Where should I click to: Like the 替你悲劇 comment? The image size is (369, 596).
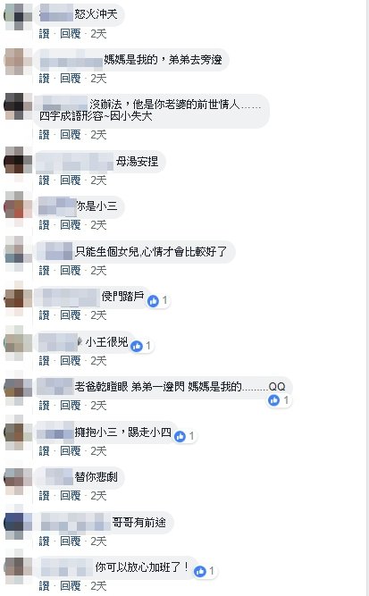point(44,496)
